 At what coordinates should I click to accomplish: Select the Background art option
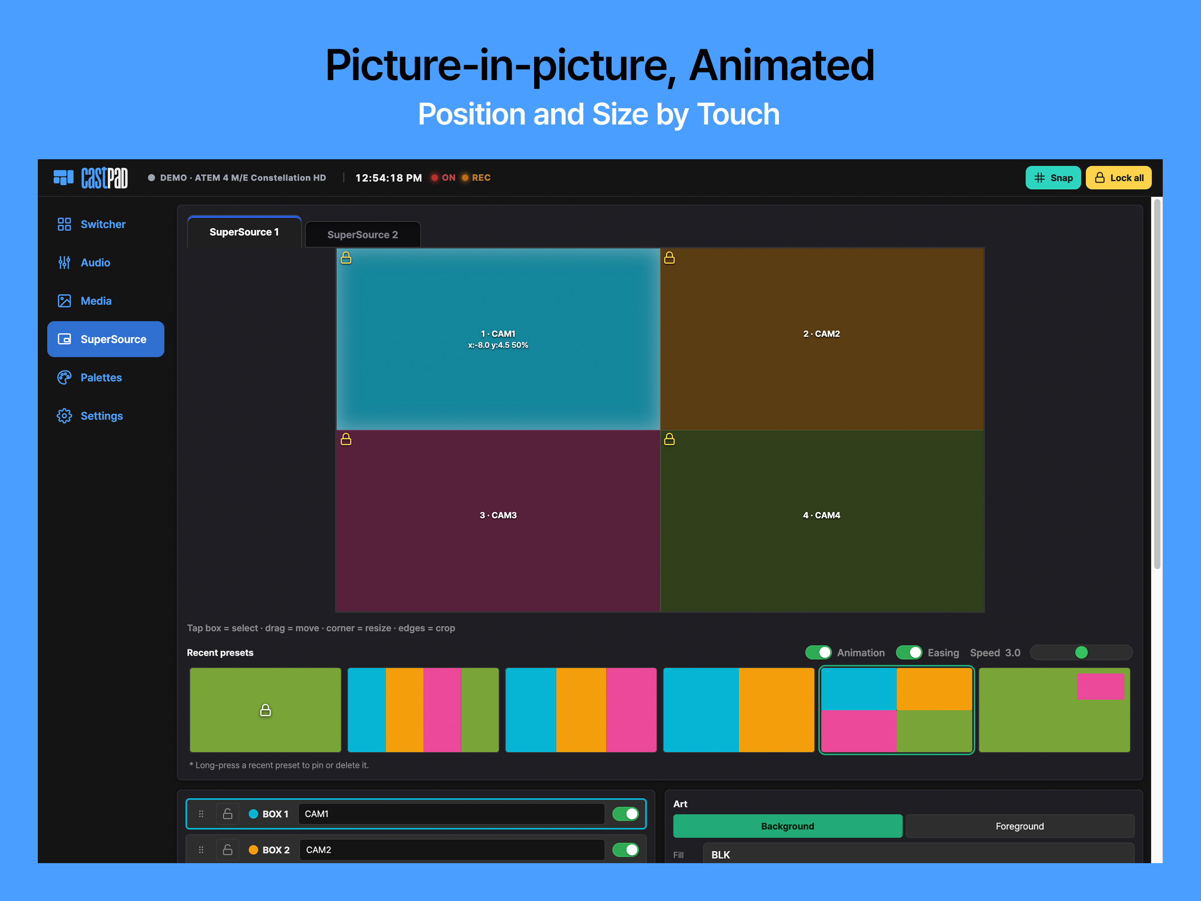pos(787,826)
